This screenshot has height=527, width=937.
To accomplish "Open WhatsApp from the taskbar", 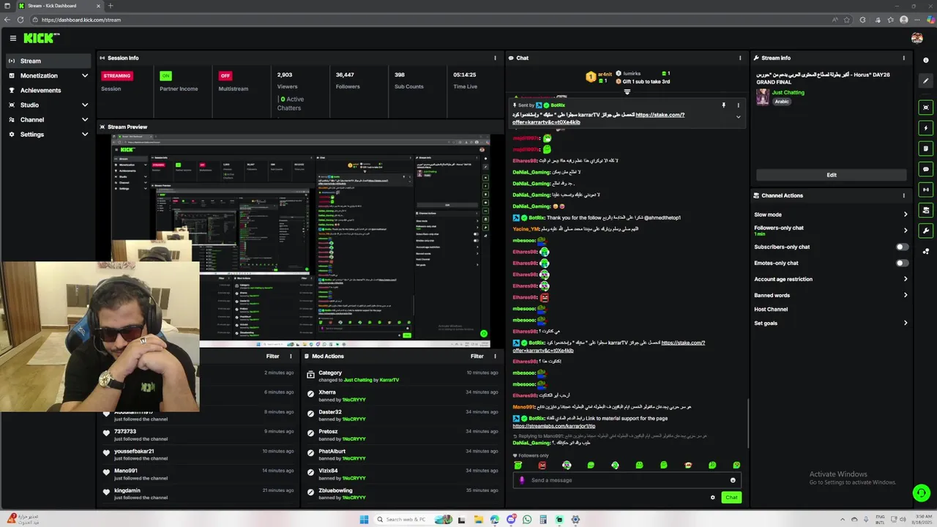I will click(x=527, y=520).
